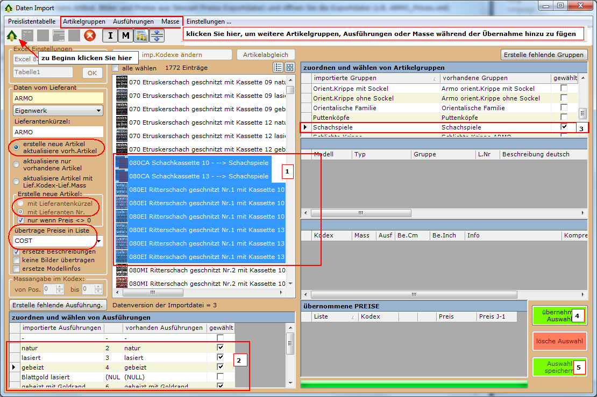Viewport: 597px width, 397px height.
Task: Click 'Erstelle fehlende Gruppen' button
Action: pyautogui.click(x=544, y=55)
